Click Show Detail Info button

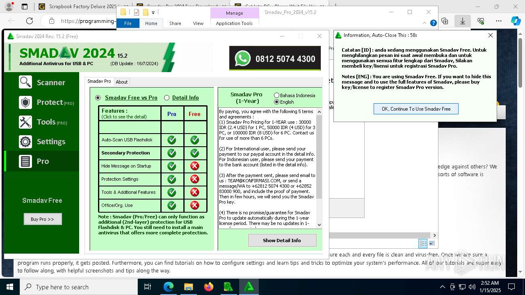(282, 241)
